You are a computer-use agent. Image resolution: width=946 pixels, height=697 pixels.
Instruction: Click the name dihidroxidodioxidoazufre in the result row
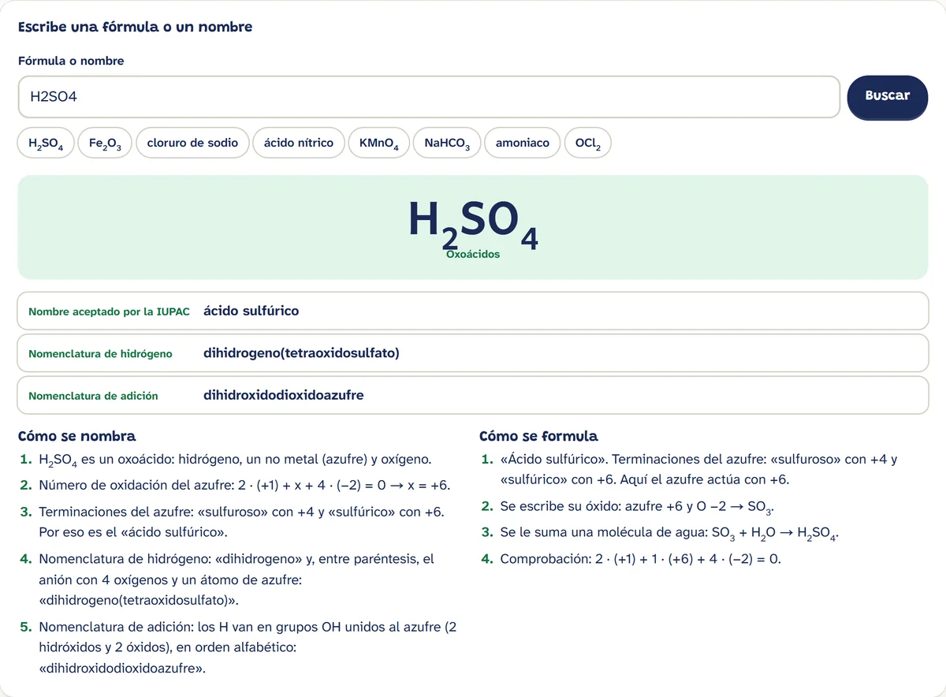(284, 395)
